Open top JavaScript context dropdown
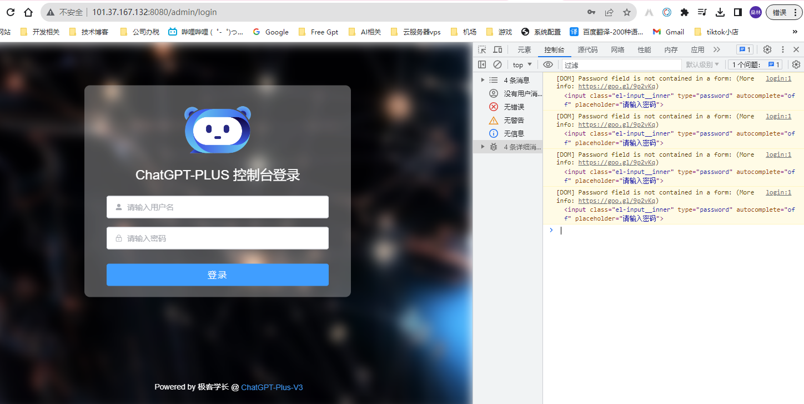804x404 pixels. [x=522, y=65]
